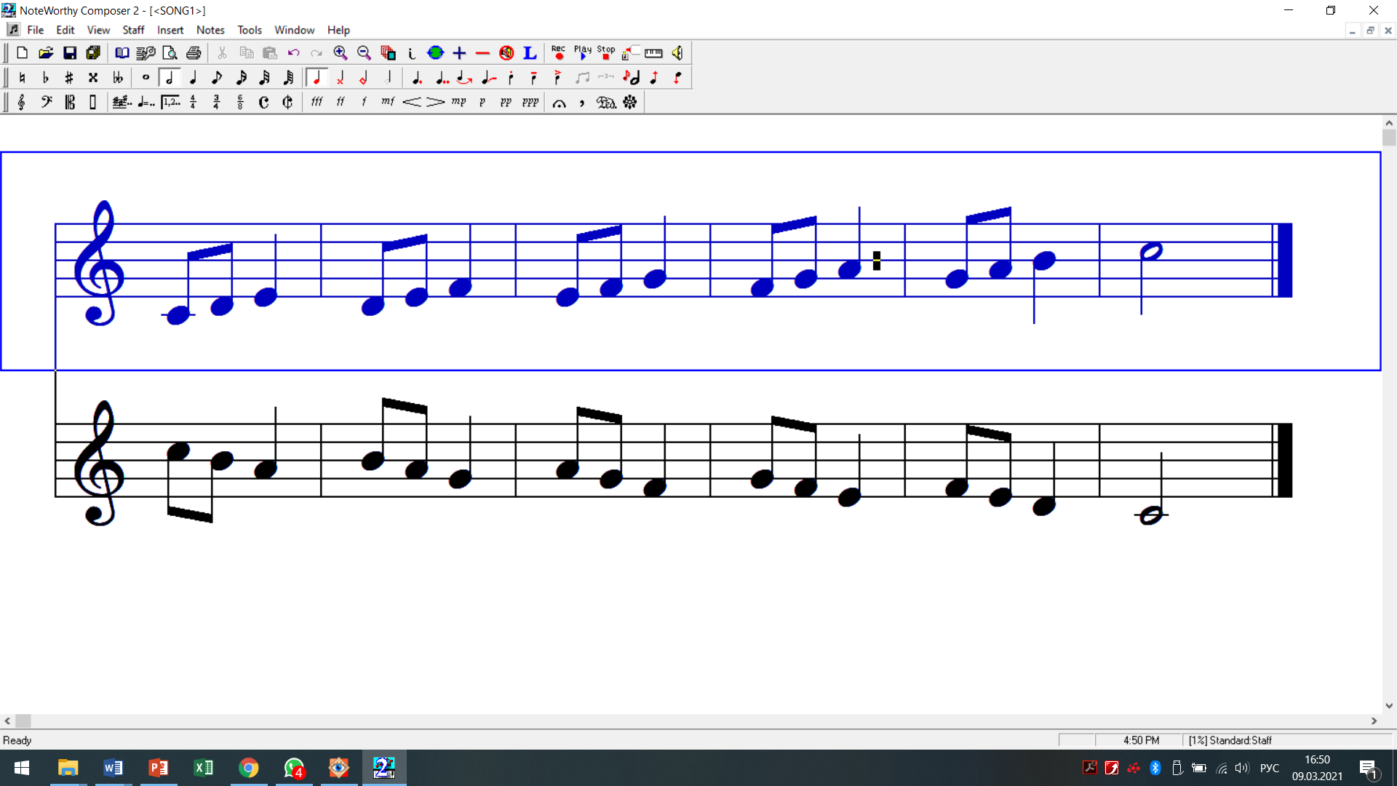
Task: Toggle the flat accidental
Action: (46, 77)
